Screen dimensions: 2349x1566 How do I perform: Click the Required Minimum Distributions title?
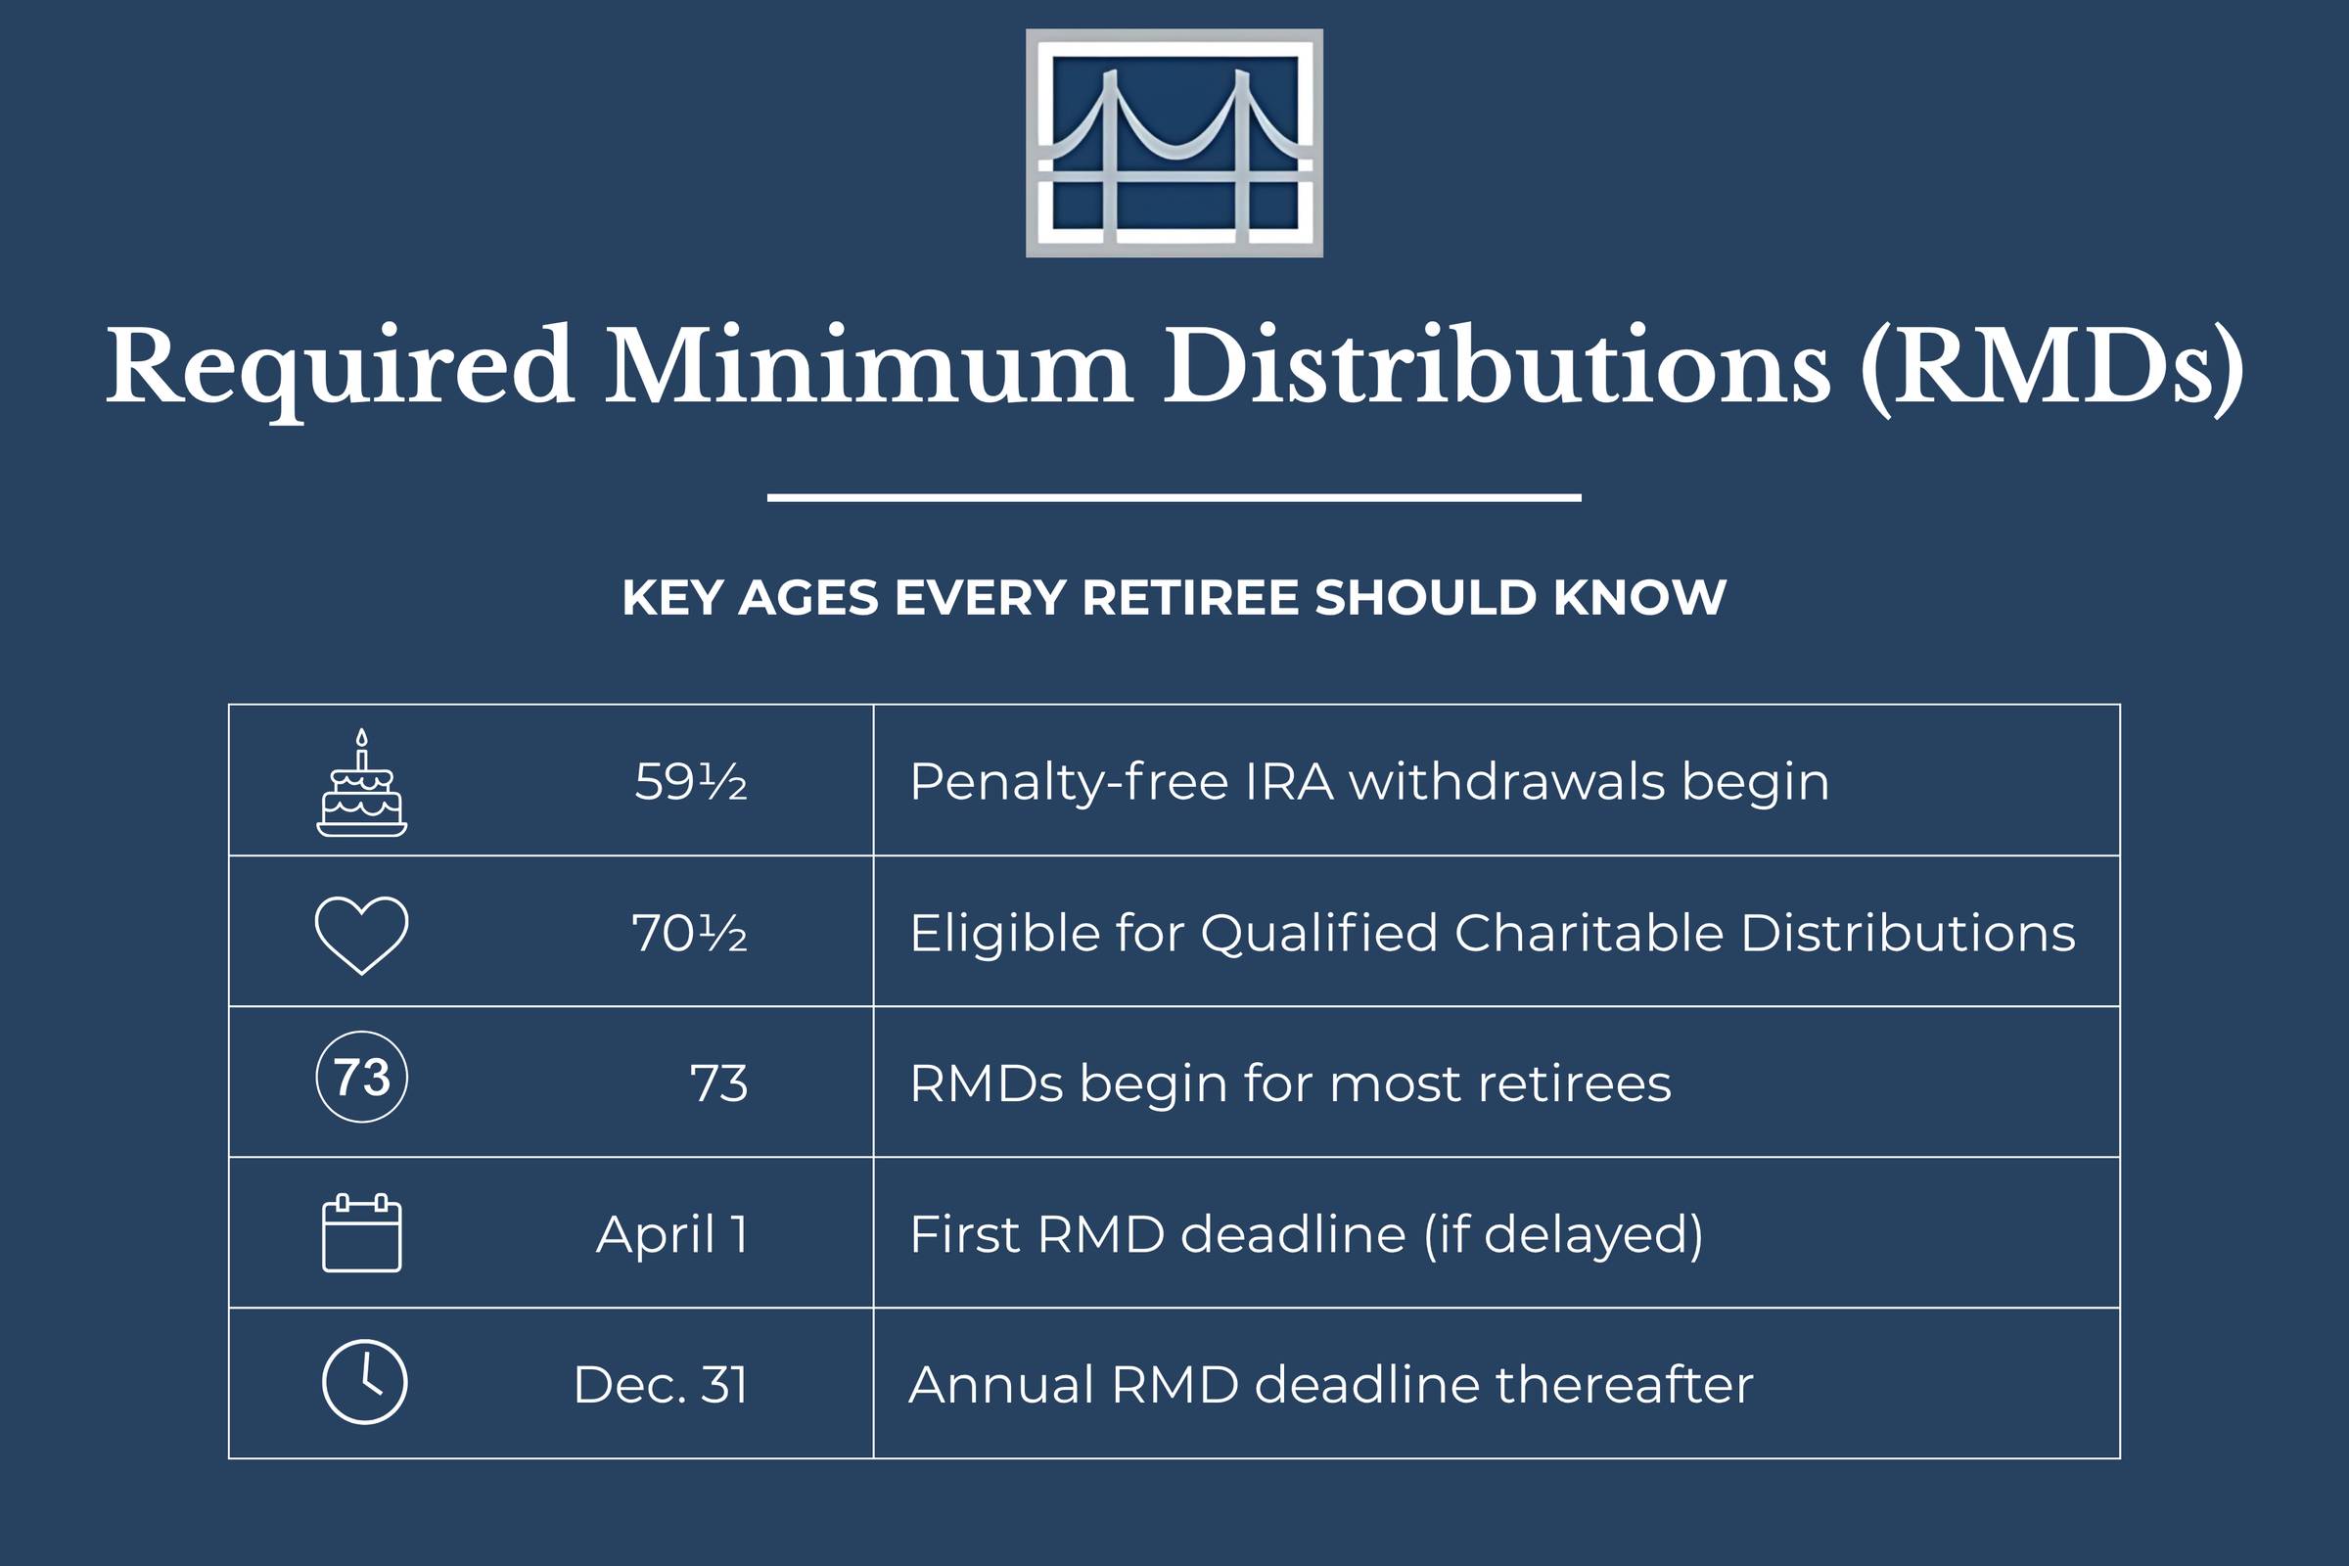pos(1174,368)
